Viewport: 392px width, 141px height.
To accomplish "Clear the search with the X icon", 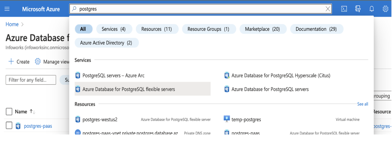I will tap(328, 9).
